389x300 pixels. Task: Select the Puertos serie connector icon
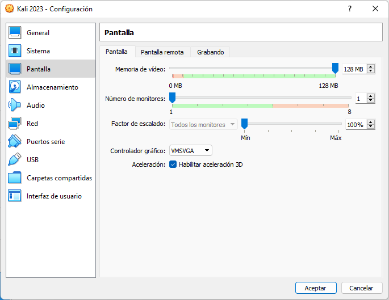coord(15,141)
